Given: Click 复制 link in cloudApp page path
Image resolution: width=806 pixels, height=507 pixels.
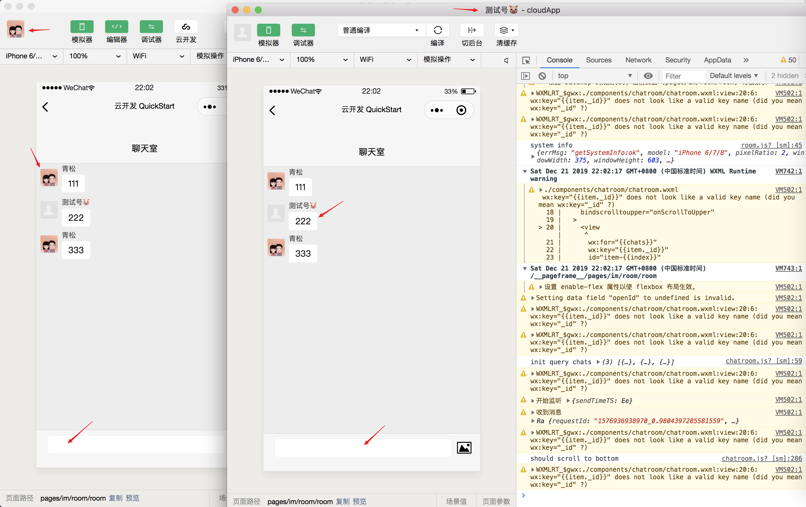Looking at the screenshot, I should 343,501.
